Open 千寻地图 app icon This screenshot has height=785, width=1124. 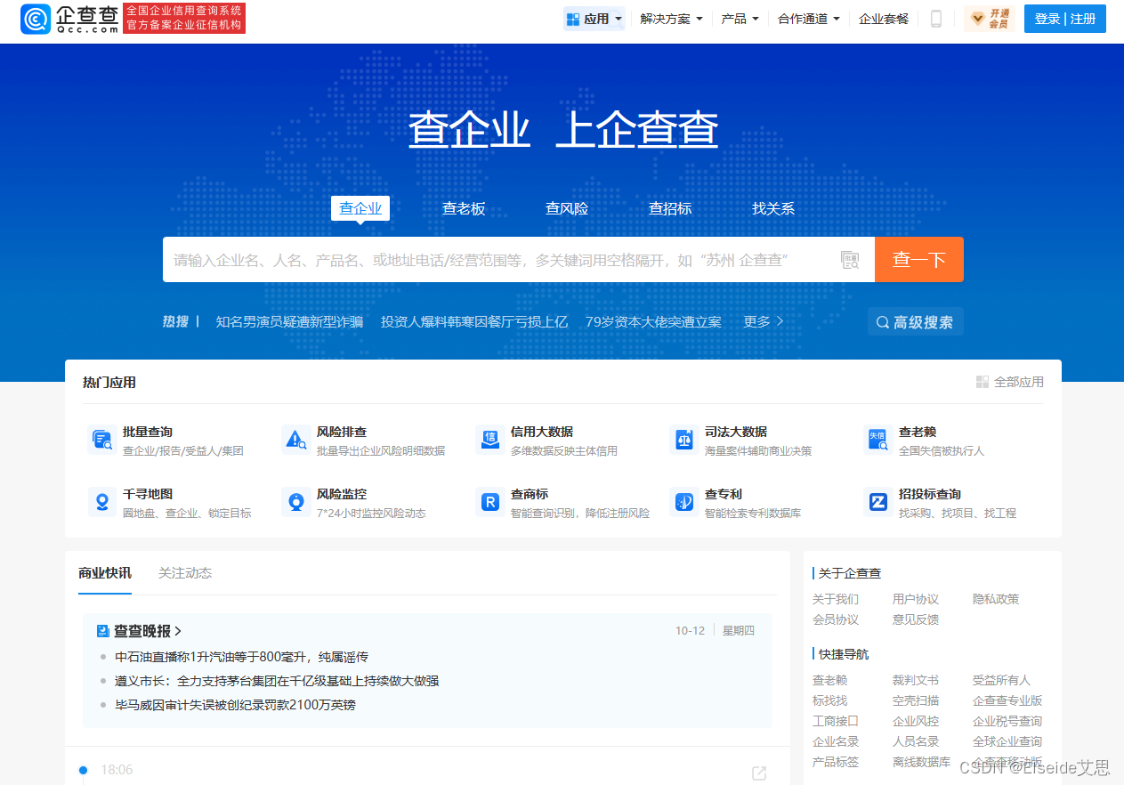click(x=101, y=502)
